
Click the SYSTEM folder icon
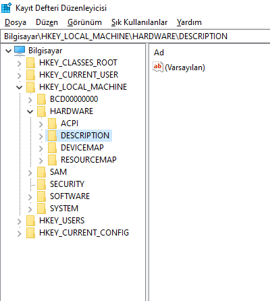click(x=41, y=209)
